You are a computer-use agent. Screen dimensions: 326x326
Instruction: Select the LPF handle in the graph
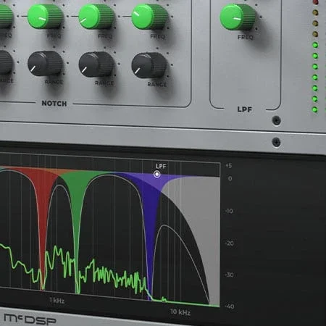157,174
